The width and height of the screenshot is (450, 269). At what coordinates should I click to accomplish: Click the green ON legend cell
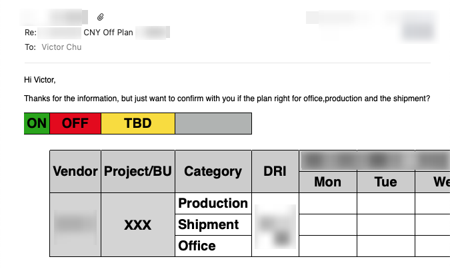point(37,123)
